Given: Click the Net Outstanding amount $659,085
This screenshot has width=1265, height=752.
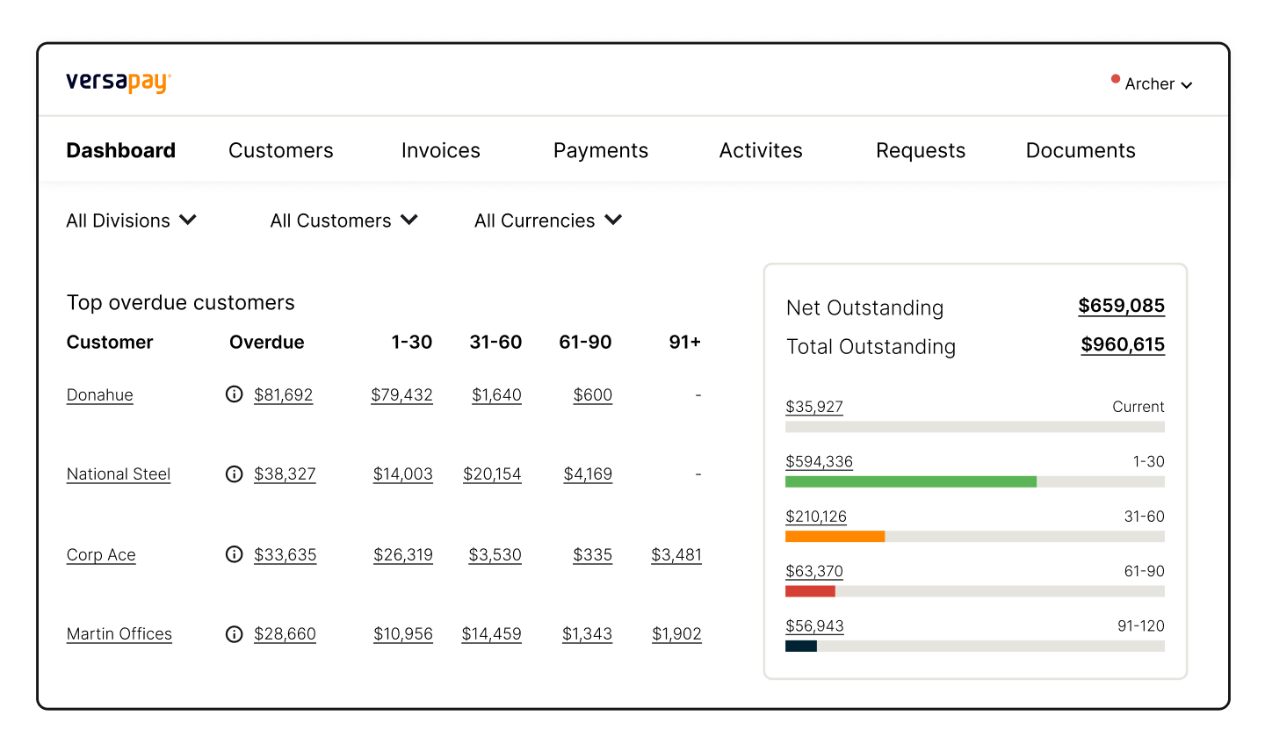Looking at the screenshot, I should 1122,306.
